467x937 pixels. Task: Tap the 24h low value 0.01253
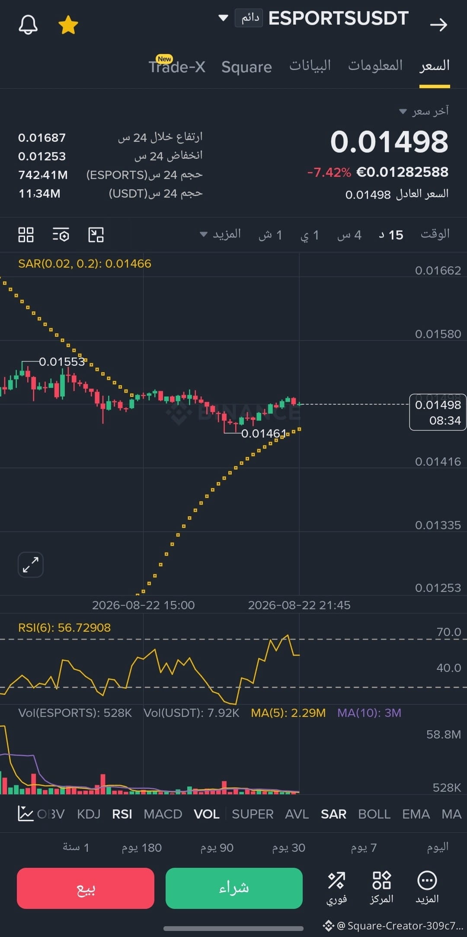pyautogui.click(x=42, y=156)
